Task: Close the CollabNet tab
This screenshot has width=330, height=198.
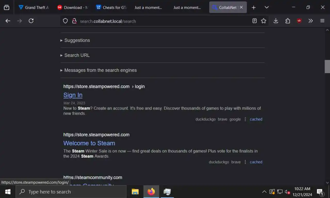Action: coord(241,7)
